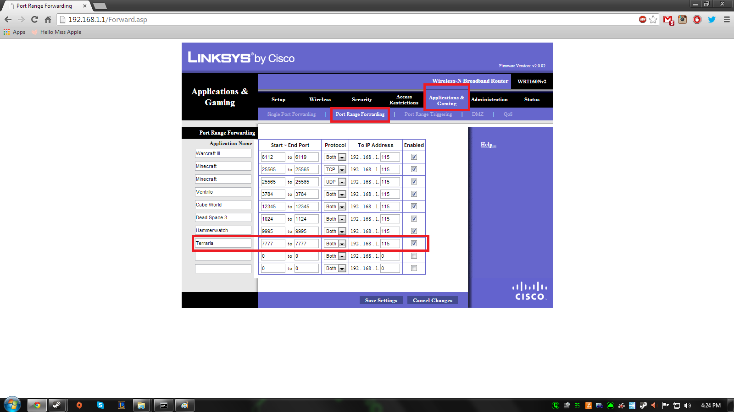Uncheck Enabled for Minecraft TCP row
Screen dimensions: 734x412
point(414,169)
